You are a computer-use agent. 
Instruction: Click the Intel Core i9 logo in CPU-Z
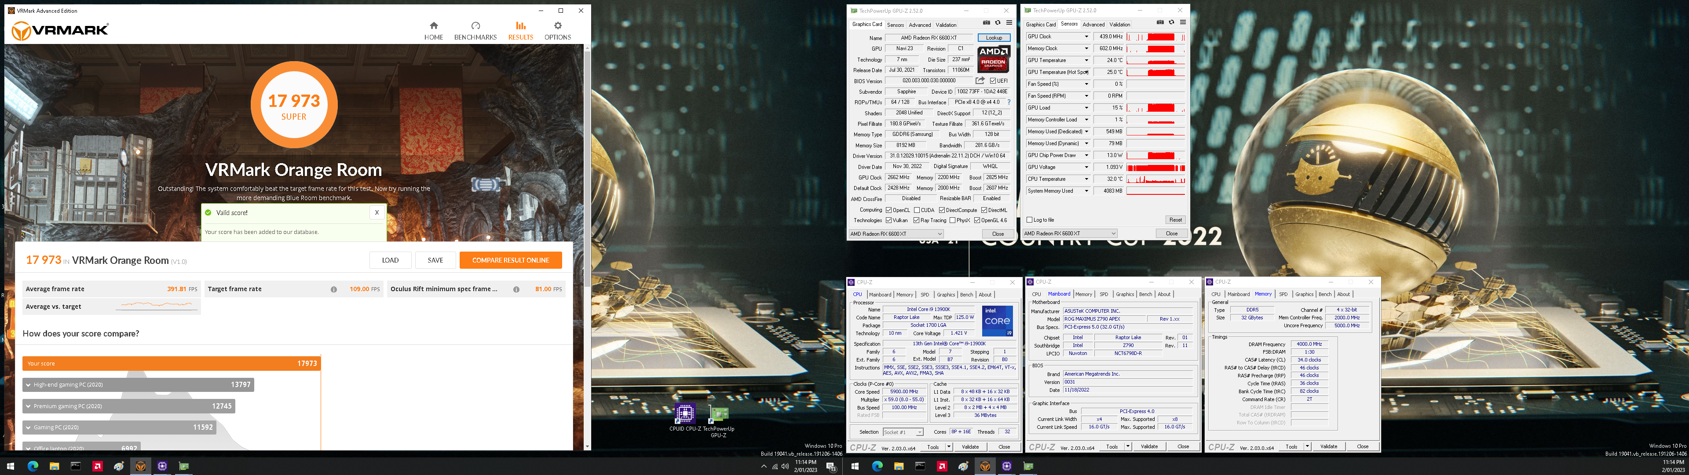pyautogui.click(x=997, y=321)
